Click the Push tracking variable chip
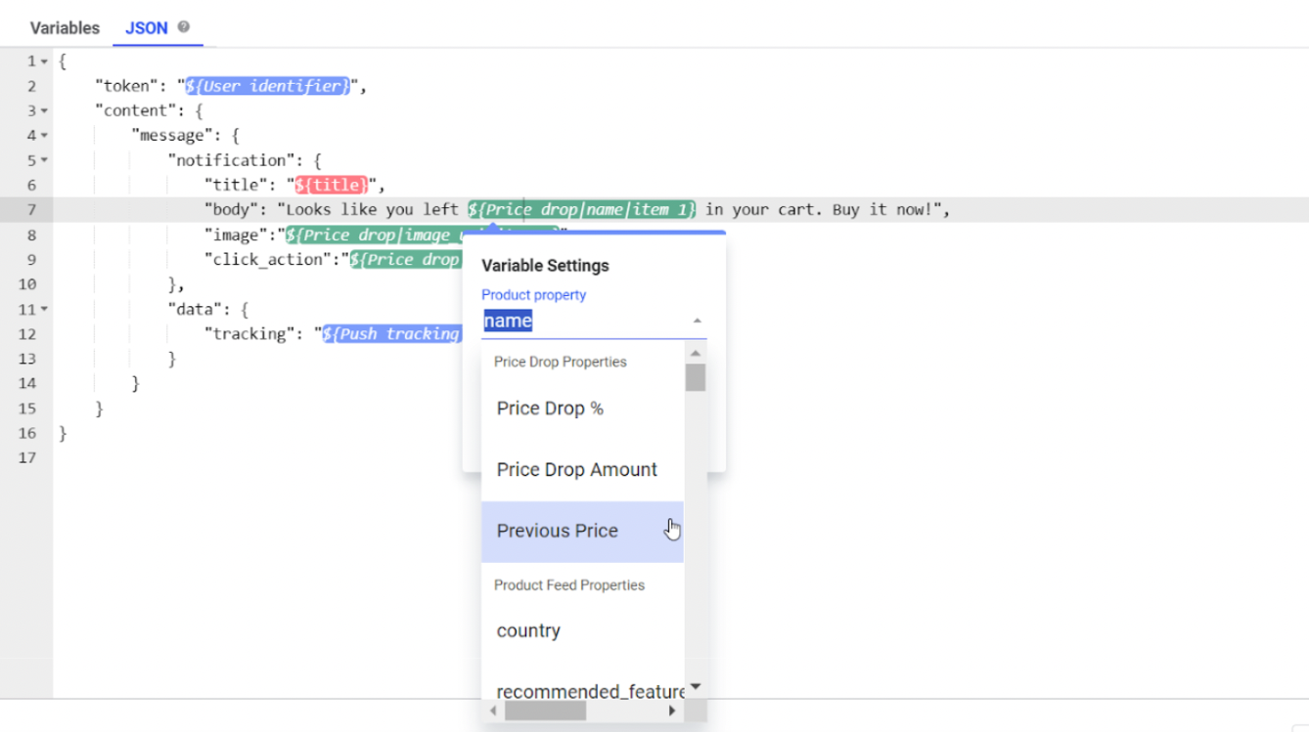 point(392,333)
